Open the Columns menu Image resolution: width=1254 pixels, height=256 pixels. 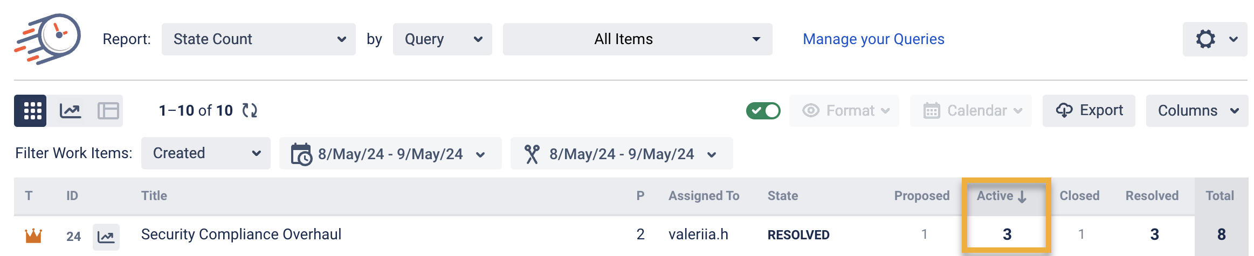[1197, 111]
